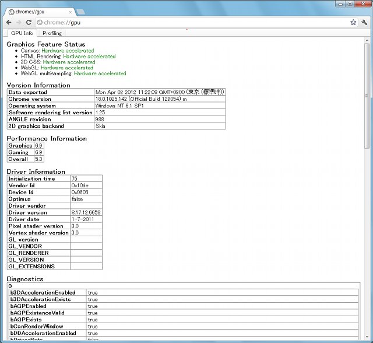Image resolution: width=373 pixels, height=343 pixels.
Task: Go back with the browser back arrow
Action: click(9, 22)
